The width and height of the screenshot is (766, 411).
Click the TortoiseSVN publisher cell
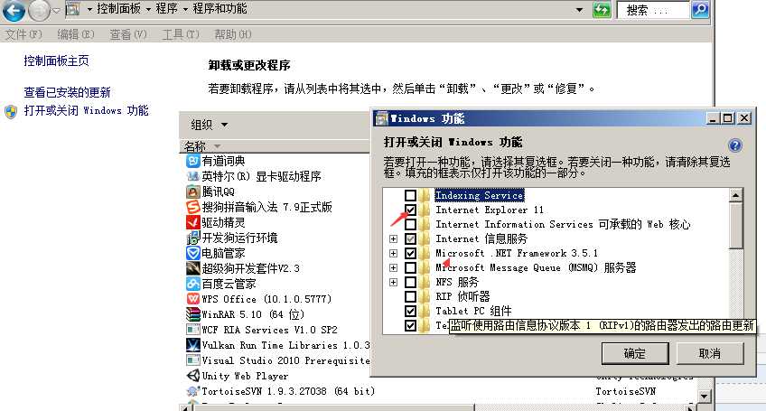(626, 391)
